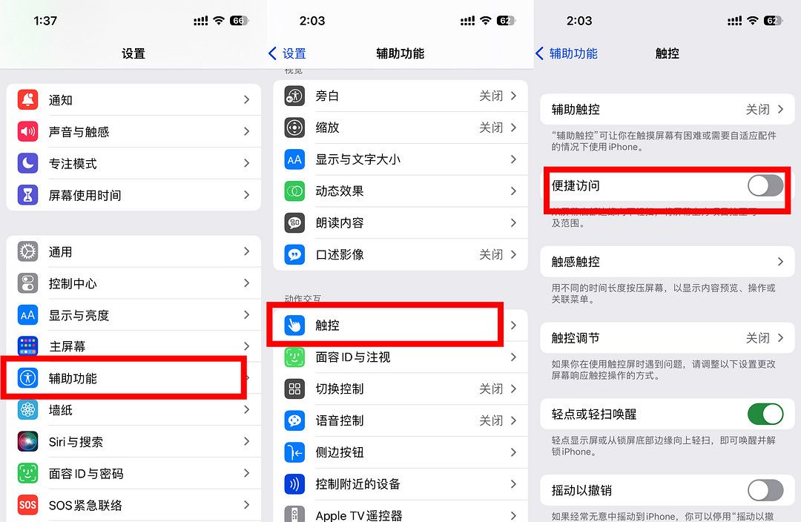Tap the SOS emergency icon
Viewport: 801px width, 522px height.
(x=27, y=505)
